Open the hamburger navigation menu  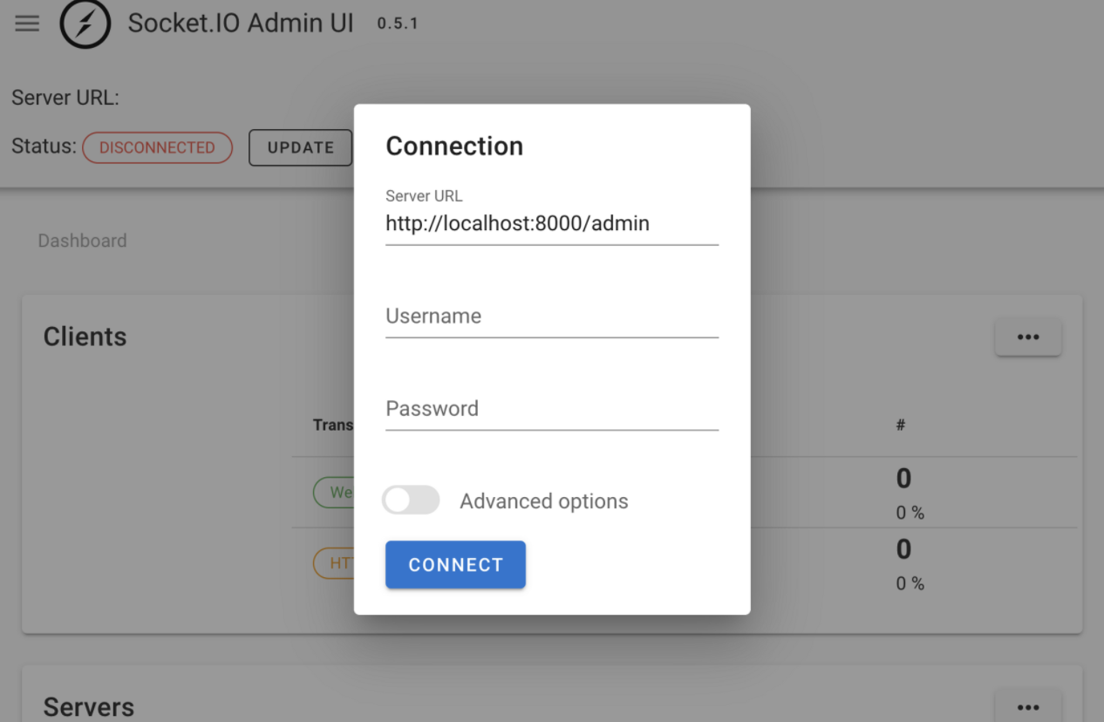pos(27,23)
